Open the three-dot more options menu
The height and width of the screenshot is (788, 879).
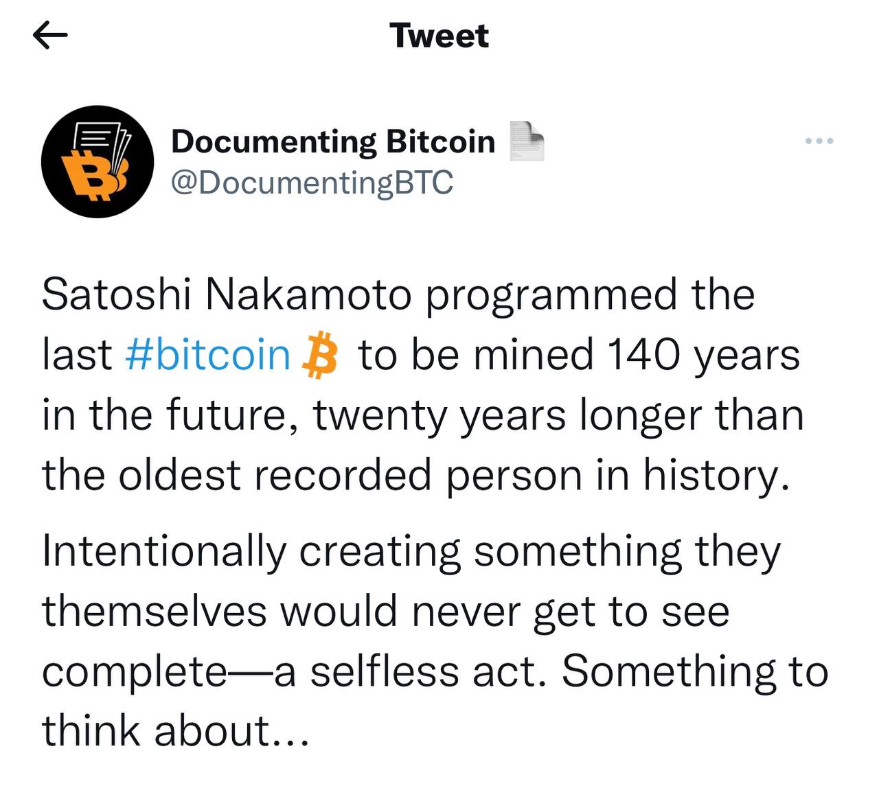pos(819,141)
